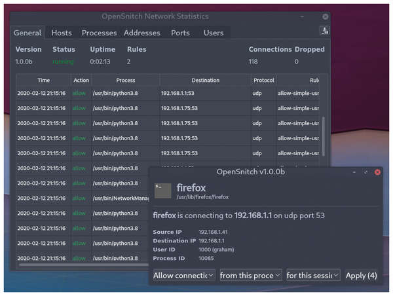Click the save/export statistics icon
Image resolution: width=393 pixels, height=296 pixels.
[x=325, y=31]
